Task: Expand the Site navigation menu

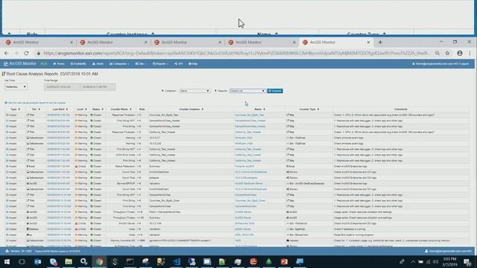Action: click(x=141, y=64)
